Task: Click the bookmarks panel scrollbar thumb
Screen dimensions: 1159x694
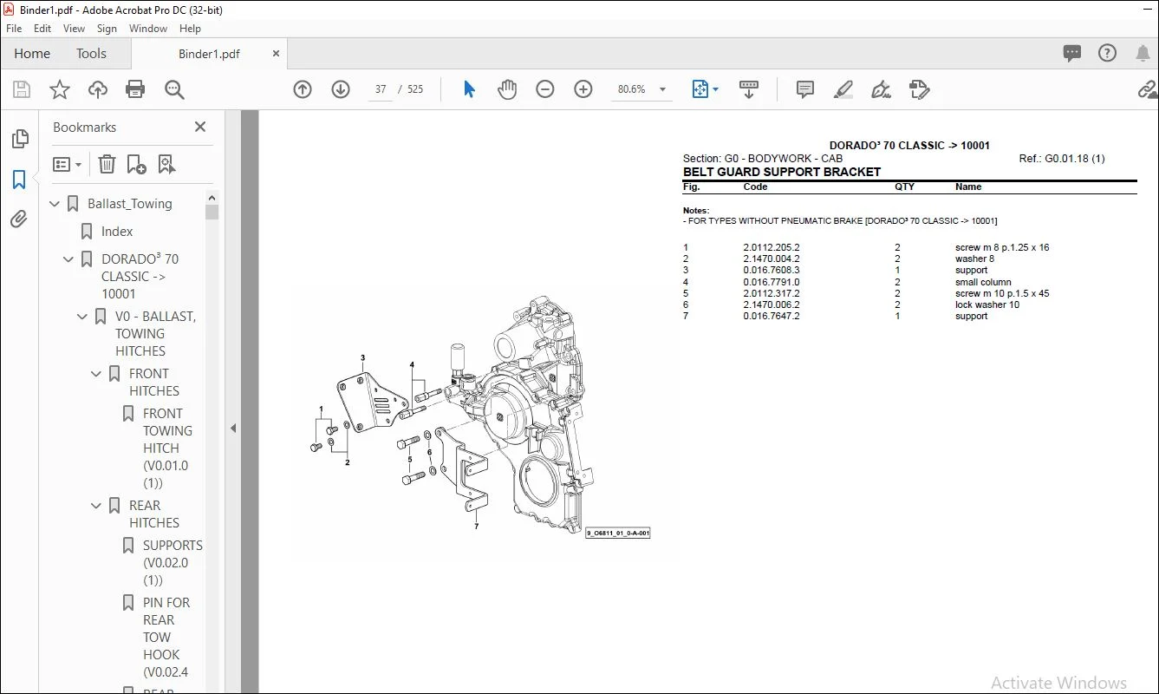Action: (212, 212)
